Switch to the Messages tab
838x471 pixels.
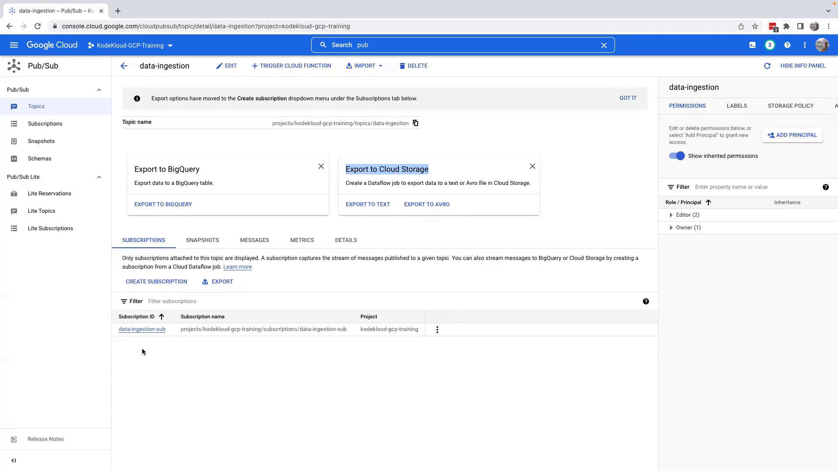254,240
